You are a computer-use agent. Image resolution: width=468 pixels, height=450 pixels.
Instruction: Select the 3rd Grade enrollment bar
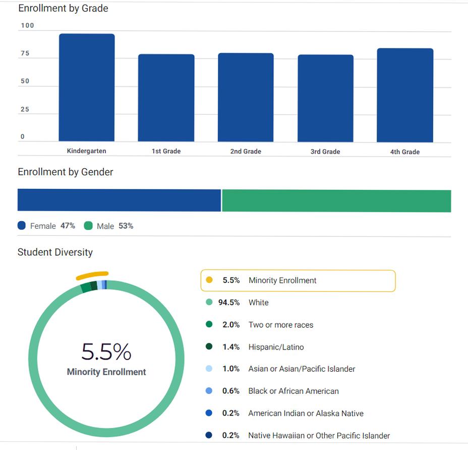point(325,98)
